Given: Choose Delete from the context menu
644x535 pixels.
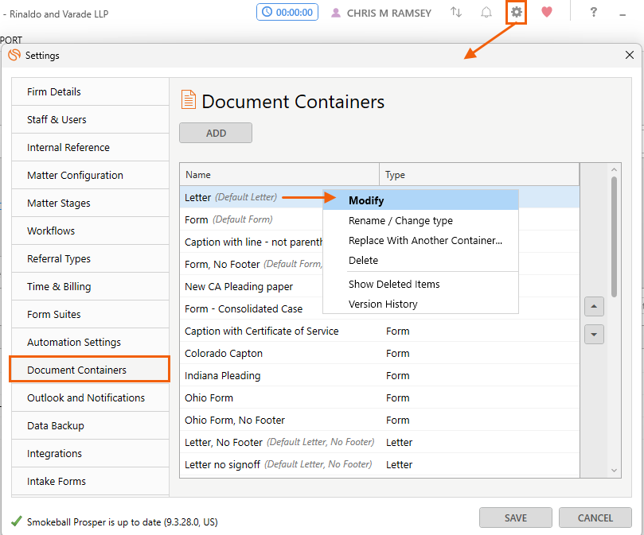Looking at the screenshot, I should pyautogui.click(x=420, y=261).
